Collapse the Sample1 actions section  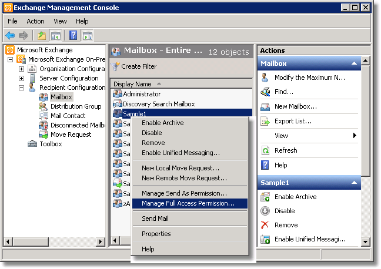click(355, 183)
